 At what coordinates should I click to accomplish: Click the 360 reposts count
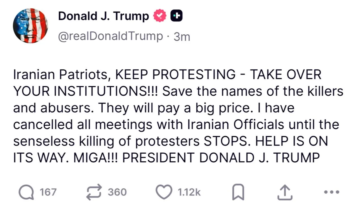tap(117, 192)
